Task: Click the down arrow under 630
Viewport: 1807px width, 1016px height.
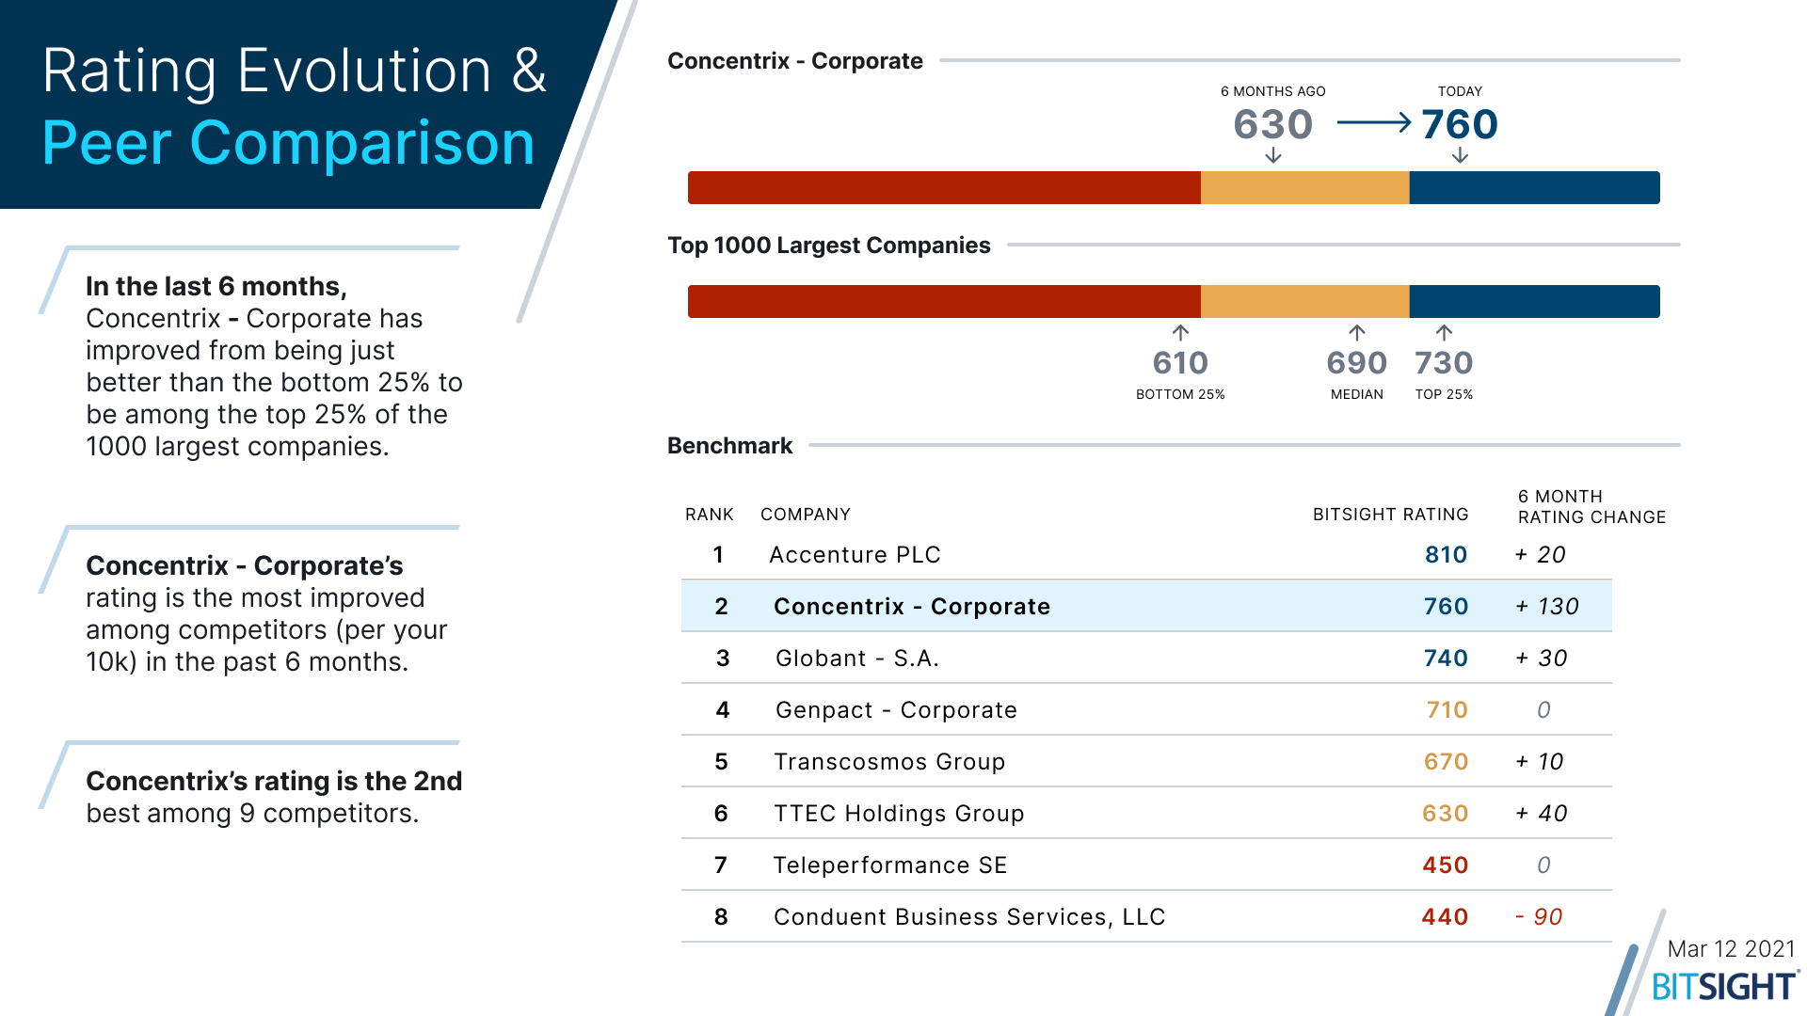Action: 1273,155
